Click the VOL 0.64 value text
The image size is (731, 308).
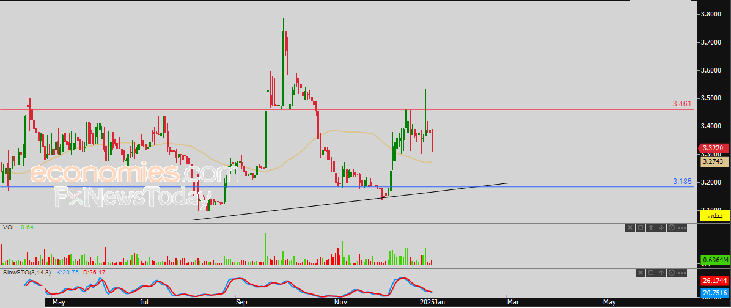pyautogui.click(x=28, y=227)
